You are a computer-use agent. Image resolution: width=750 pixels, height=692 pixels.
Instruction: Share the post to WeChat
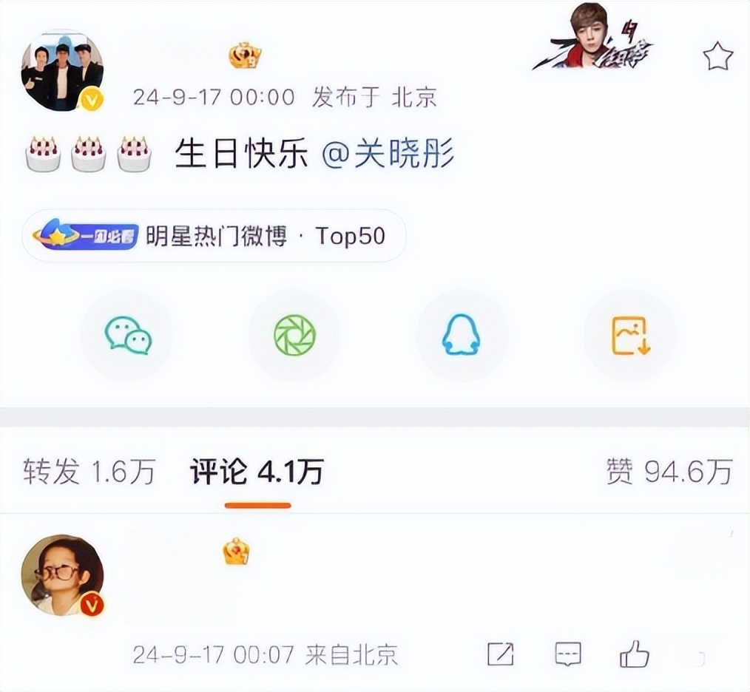128,335
